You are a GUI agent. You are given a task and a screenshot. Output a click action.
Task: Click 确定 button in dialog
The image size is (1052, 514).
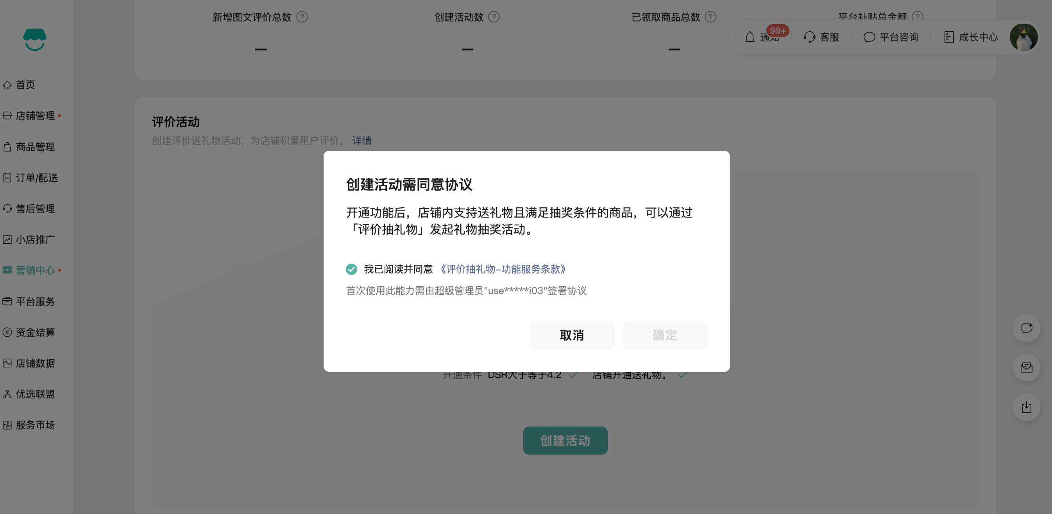click(x=665, y=335)
